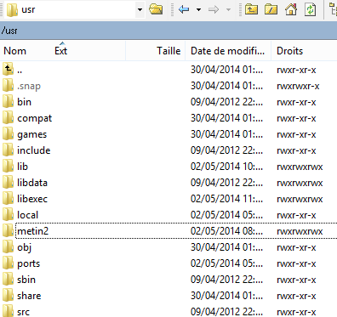Select the parent directory '..' row
The width and height of the screenshot is (337, 317).
168,70
